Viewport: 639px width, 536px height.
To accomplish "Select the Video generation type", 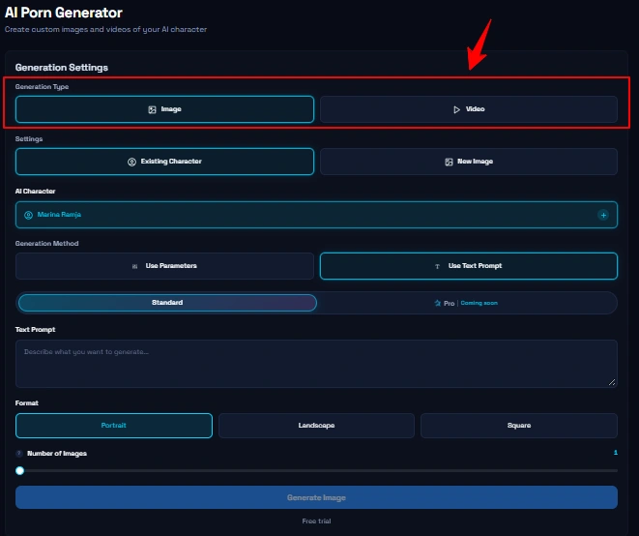I will [469, 109].
